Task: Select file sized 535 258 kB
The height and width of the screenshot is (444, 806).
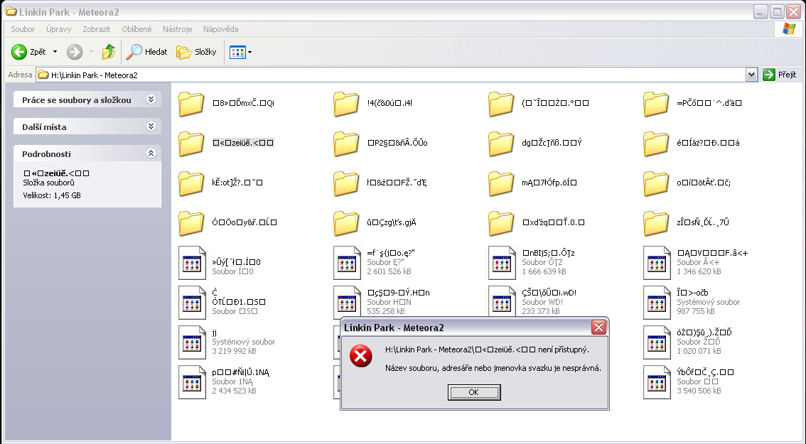Action: (347, 302)
